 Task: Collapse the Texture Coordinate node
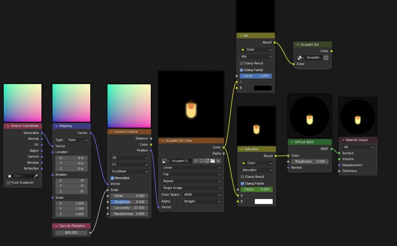(x=8, y=126)
